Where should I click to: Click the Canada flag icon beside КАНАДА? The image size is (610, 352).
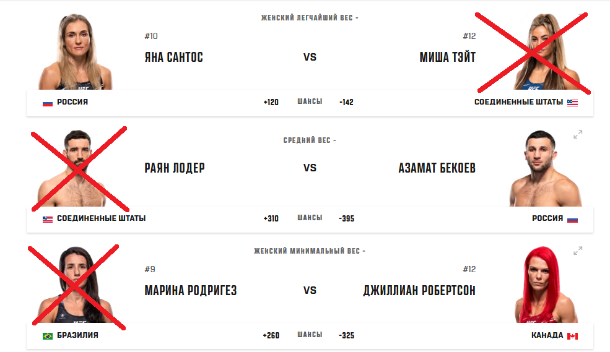(x=572, y=336)
